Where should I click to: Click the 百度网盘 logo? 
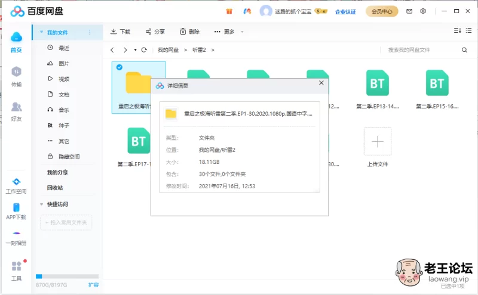pyautogui.click(x=36, y=11)
